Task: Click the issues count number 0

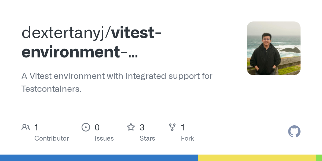Action: pyautogui.click(x=97, y=127)
